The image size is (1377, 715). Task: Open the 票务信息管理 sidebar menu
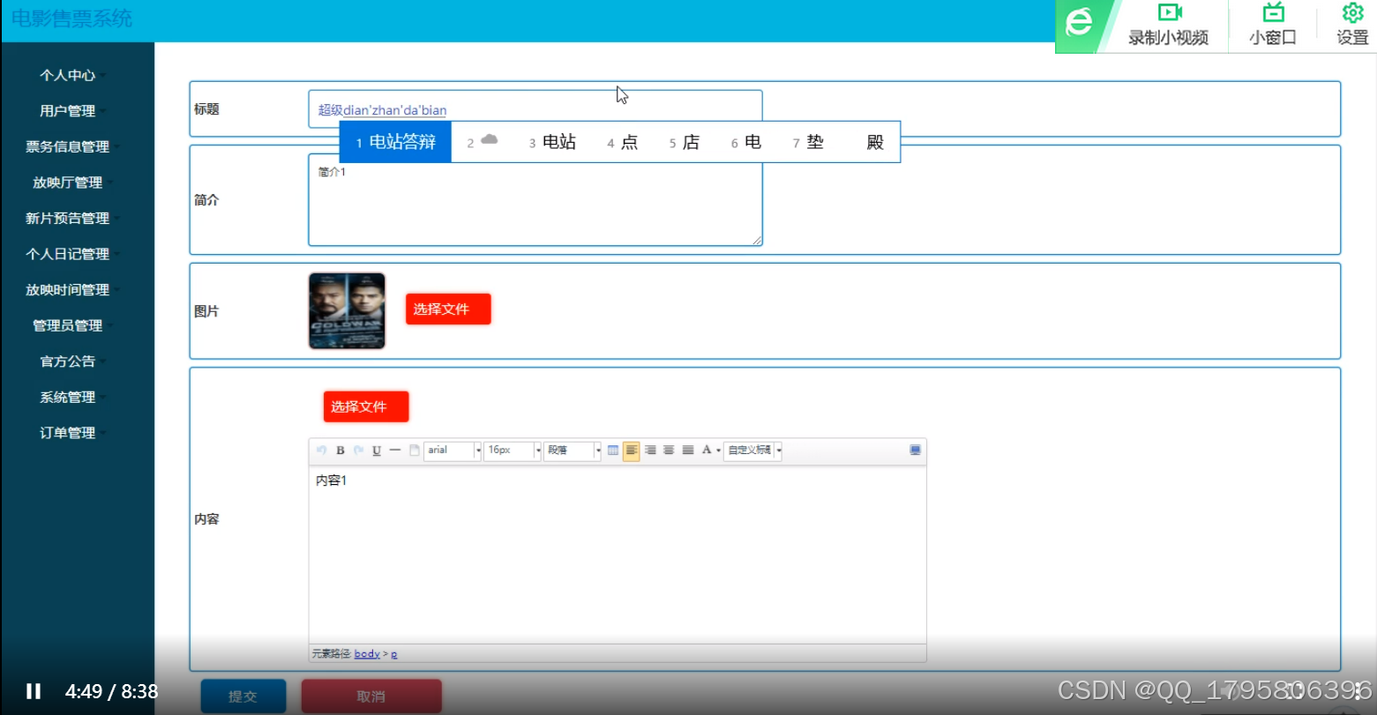tap(69, 146)
